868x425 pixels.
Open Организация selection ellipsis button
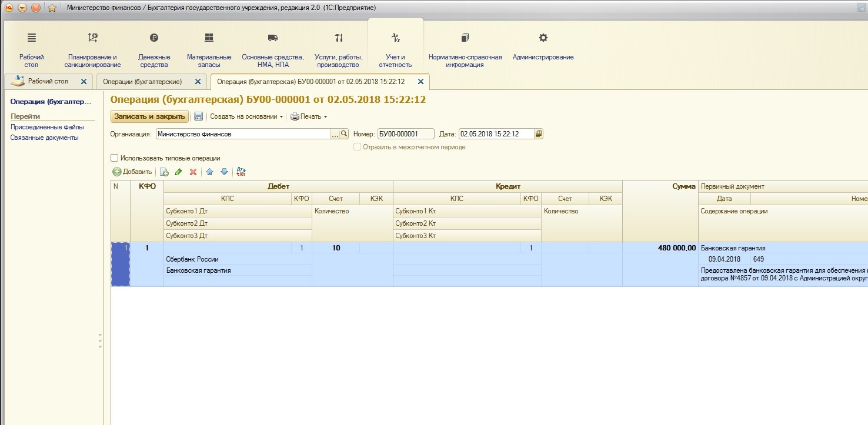click(x=336, y=134)
